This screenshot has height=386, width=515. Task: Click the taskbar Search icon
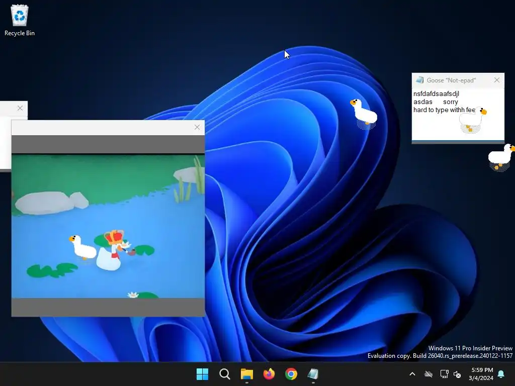click(225, 374)
